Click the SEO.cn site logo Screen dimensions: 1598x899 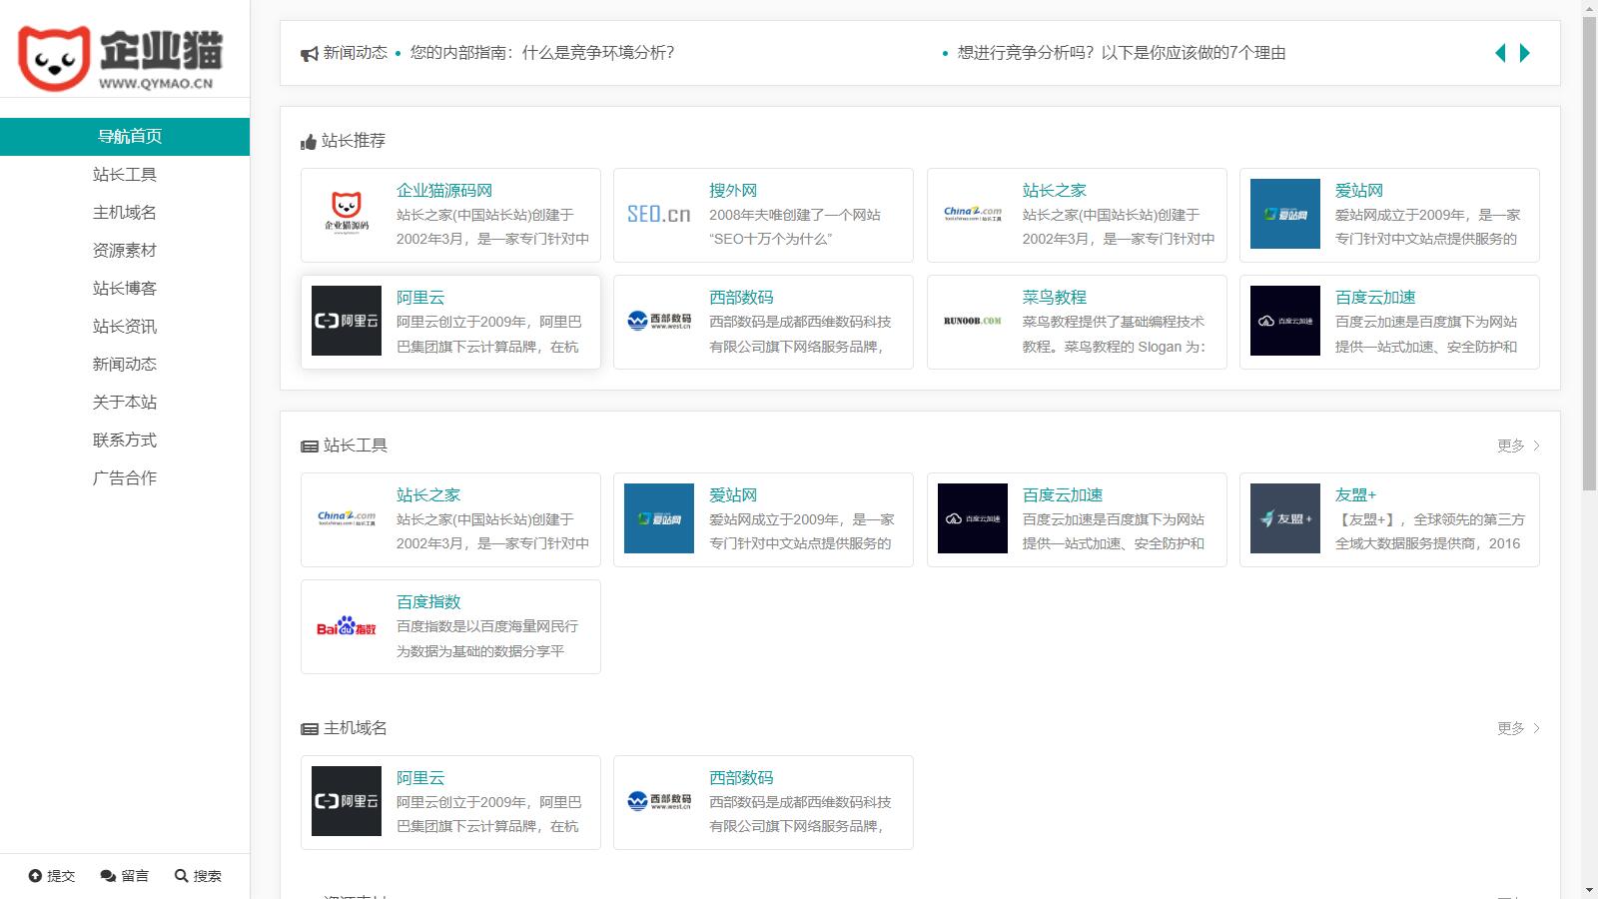658,215
